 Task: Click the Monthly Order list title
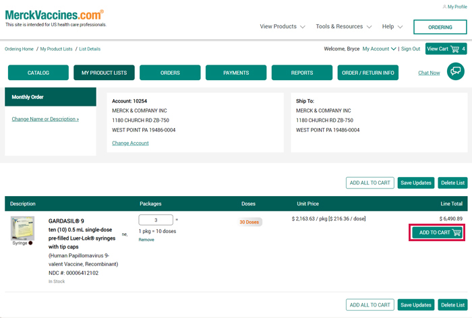coord(28,97)
